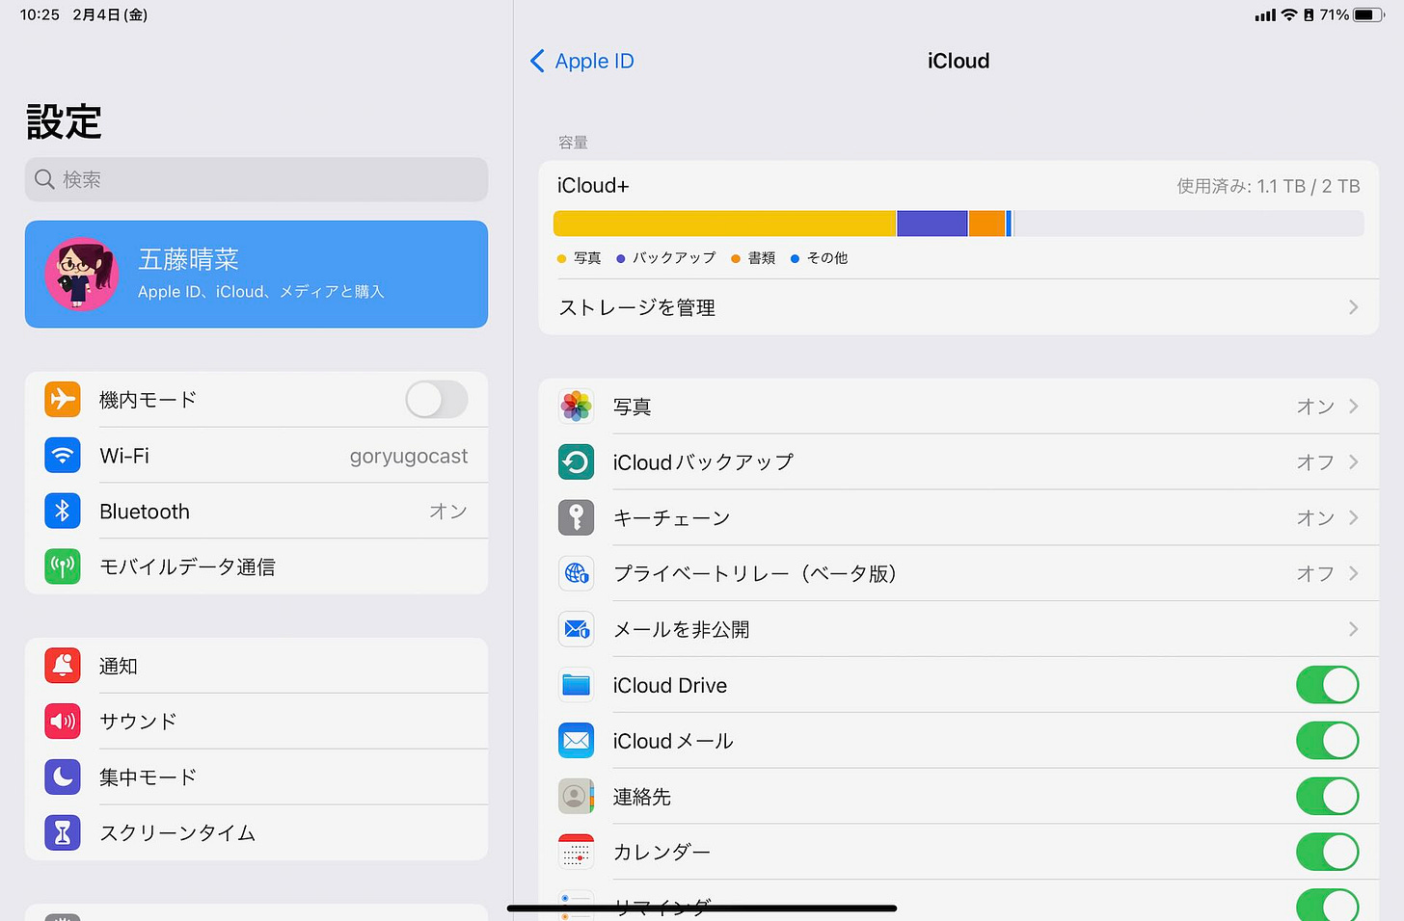The width and height of the screenshot is (1404, 921).
Task: Tap the search magnifier icon
Action: (44, 179)
